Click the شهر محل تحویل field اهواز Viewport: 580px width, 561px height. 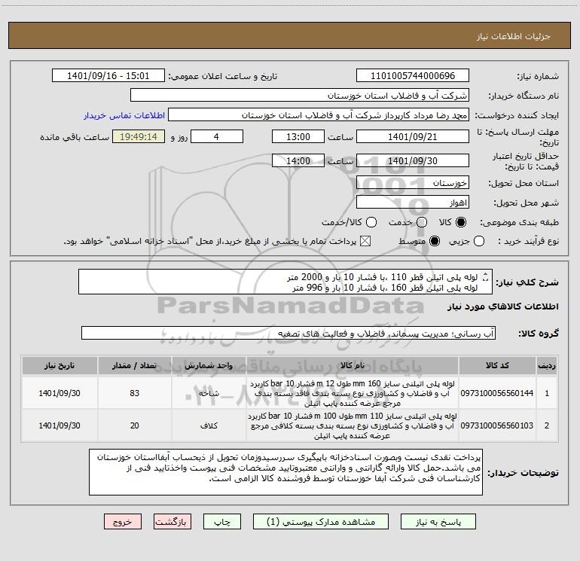(x=413, y=203)
